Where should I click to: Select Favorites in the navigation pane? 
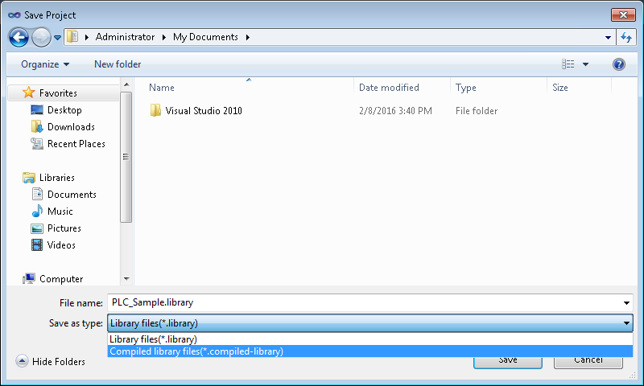(58, 93)
